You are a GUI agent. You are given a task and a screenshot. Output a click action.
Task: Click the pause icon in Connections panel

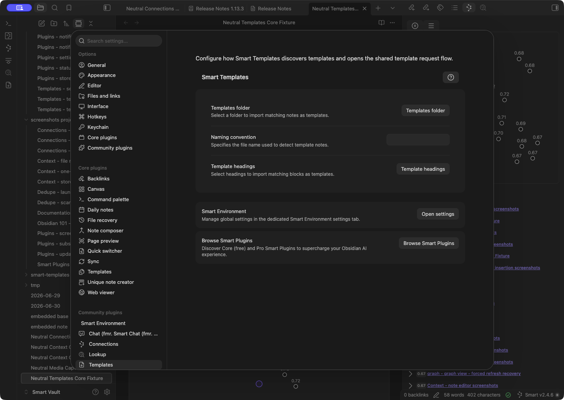(415, 26)
